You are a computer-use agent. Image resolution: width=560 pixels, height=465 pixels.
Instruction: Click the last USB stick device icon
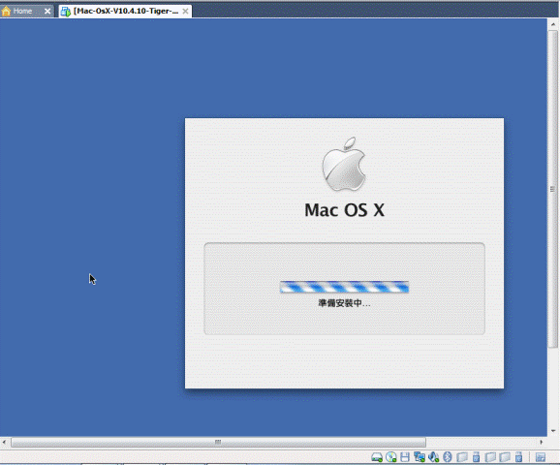pyautogui.click(x=519, y=457)
